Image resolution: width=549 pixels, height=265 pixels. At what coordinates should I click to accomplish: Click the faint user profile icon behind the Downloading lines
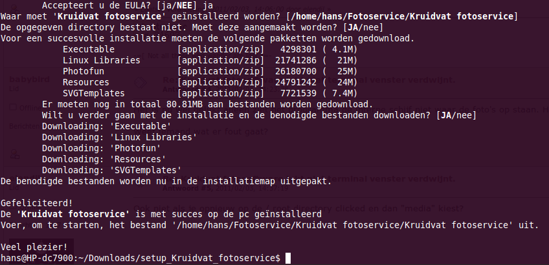click(15, 154)
